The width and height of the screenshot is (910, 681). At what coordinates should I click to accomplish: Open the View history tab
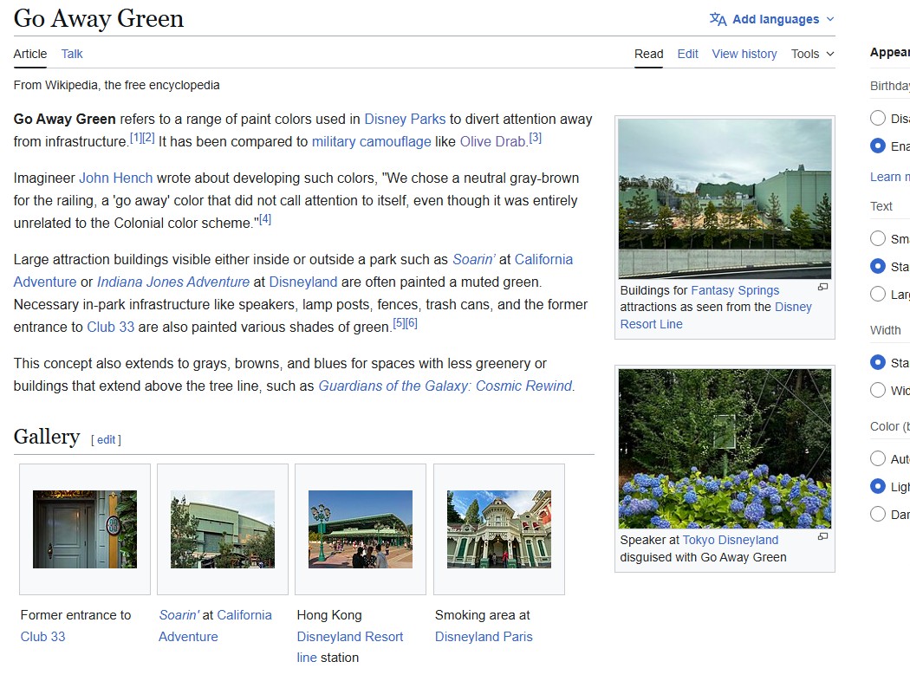tap(744, 54)
